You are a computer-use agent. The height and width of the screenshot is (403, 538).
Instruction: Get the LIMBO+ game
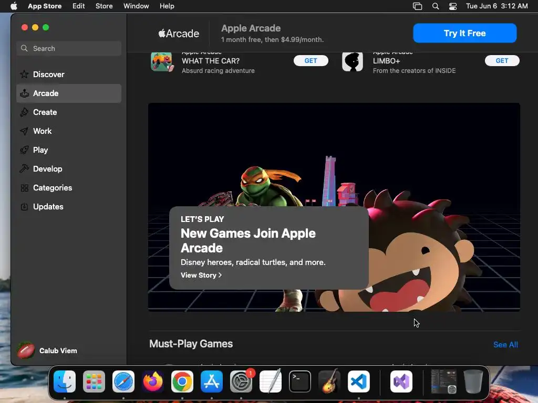click(x=502, y=61)
